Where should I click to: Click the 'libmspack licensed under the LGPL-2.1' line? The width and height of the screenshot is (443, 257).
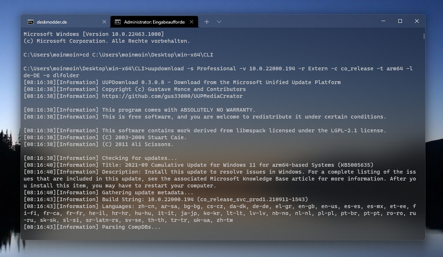(205, 130)
